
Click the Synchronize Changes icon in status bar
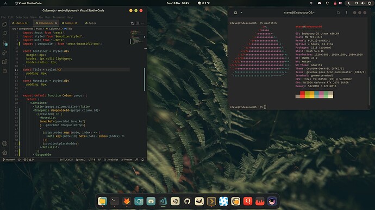coord(19,160)
